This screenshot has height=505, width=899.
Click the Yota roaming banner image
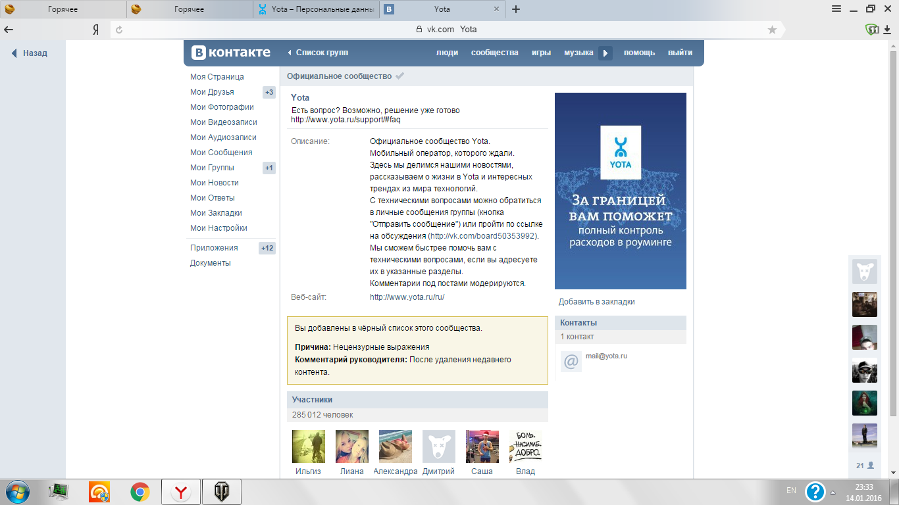point(620,191)
